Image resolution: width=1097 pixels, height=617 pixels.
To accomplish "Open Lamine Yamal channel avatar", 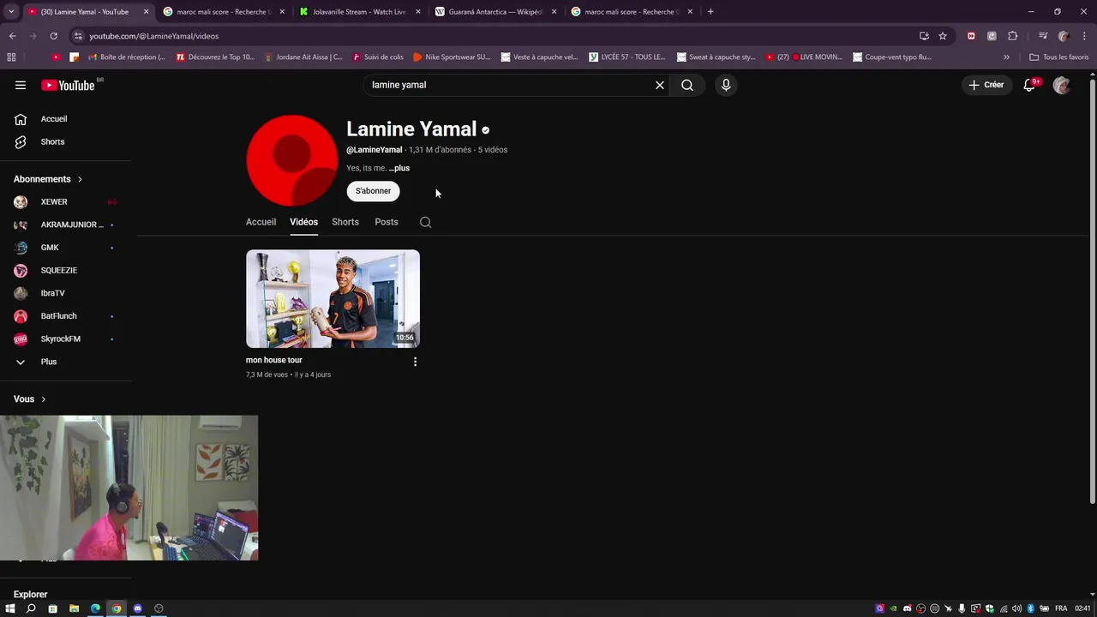I will pyautogui.click(x=291, y=160).
